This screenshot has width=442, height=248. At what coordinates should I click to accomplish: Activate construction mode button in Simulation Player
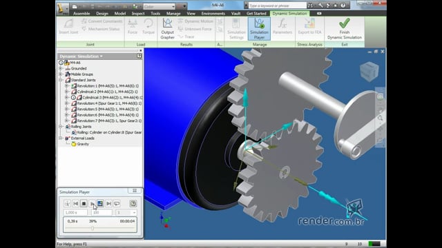(x=67, y=203)
